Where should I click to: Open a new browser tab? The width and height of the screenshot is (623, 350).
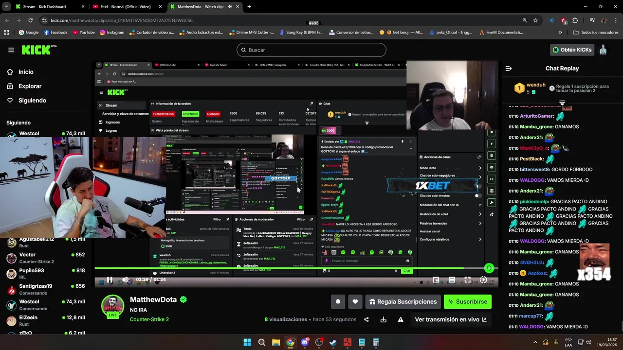point(249,7)
